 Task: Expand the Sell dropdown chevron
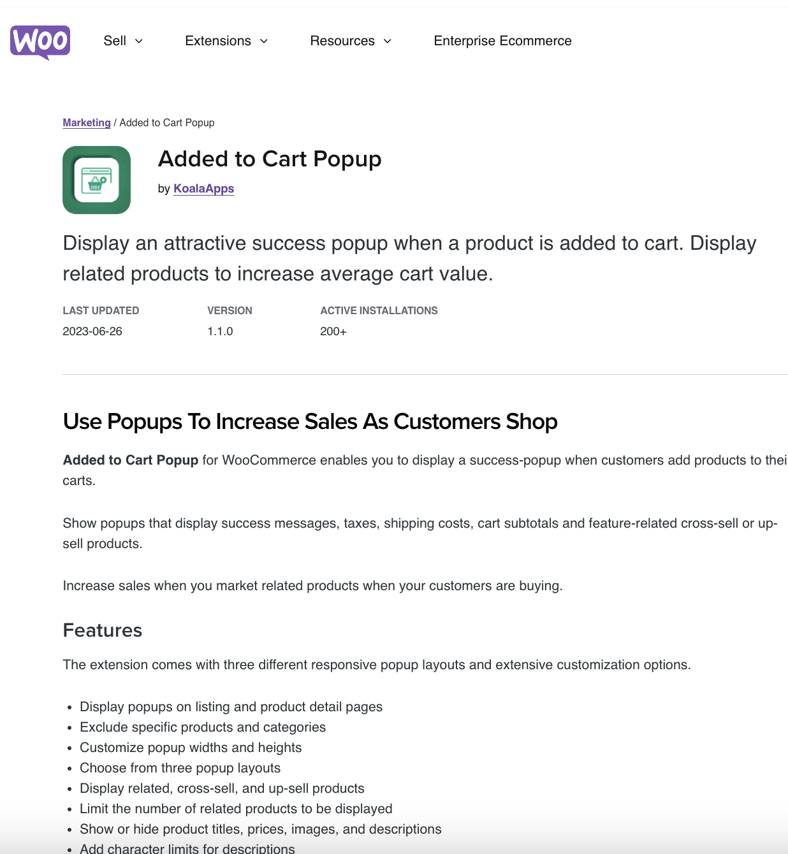[140, 41]
